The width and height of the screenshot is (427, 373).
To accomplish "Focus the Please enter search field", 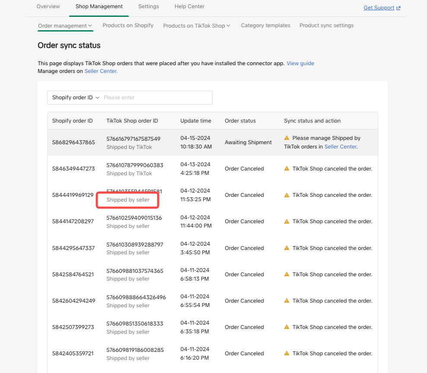I will coord(156,98).
